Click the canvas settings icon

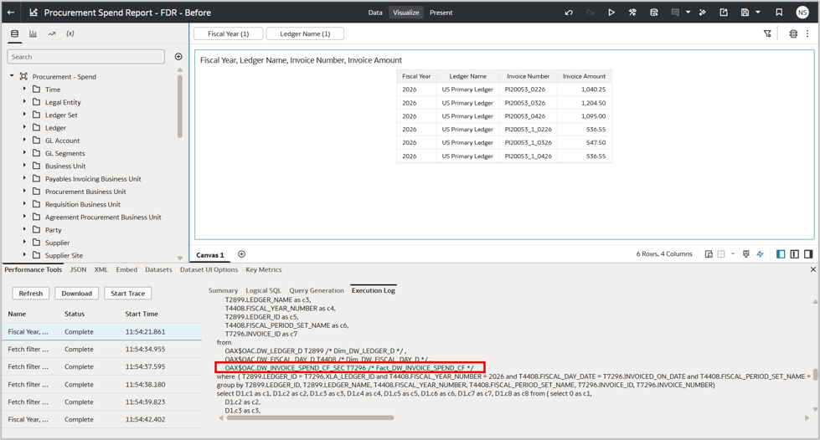click(793, 33)
